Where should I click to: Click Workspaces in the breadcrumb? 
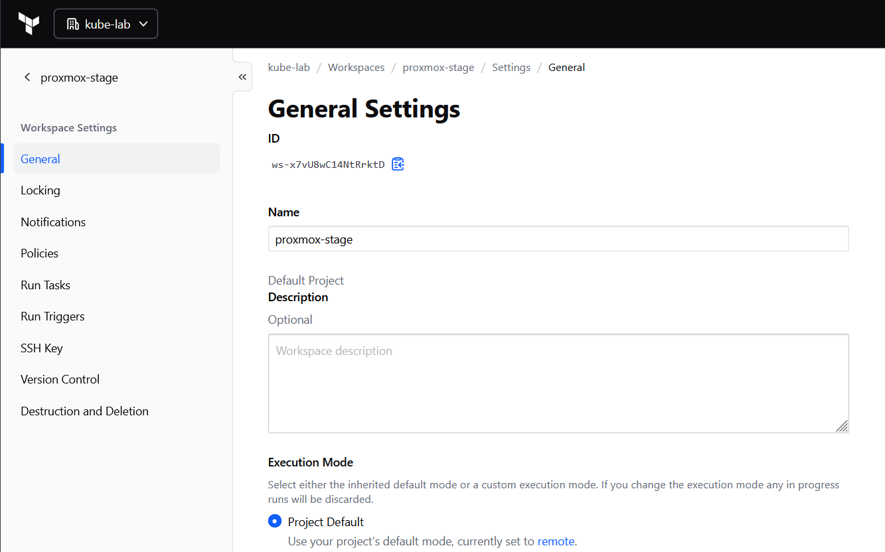356,68
